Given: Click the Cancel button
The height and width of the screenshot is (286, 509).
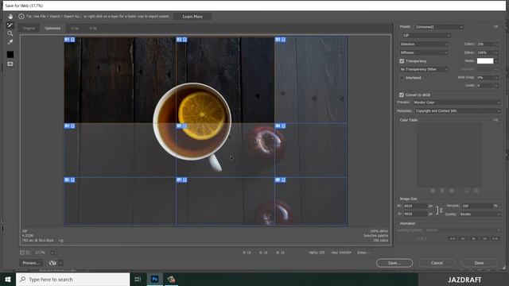Looking at the screenshot, I should (437, 263).
